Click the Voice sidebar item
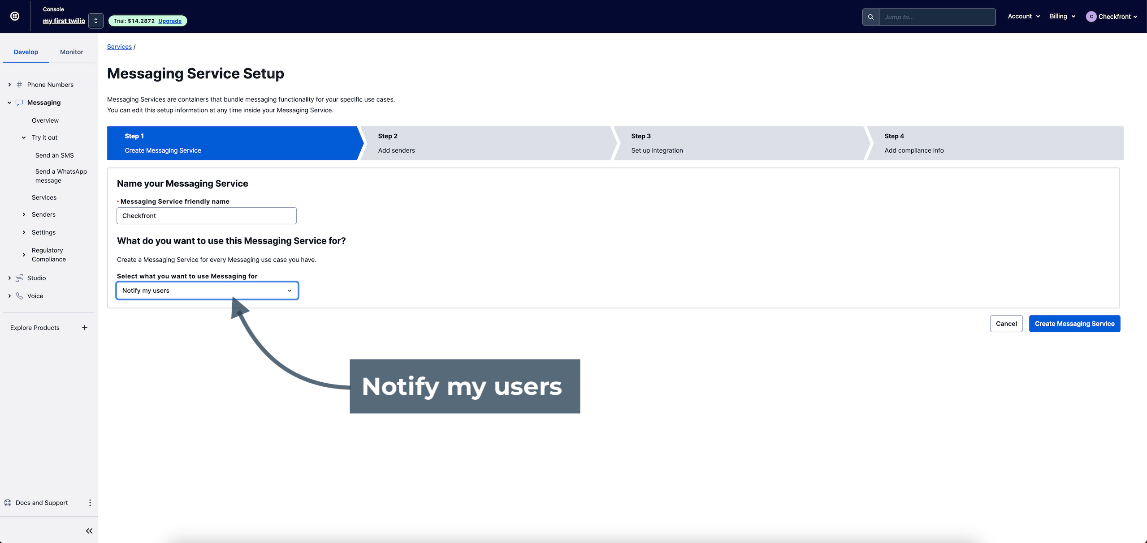Image resolution: width=1147 pixels, height=543 pixels. (35, 296)
